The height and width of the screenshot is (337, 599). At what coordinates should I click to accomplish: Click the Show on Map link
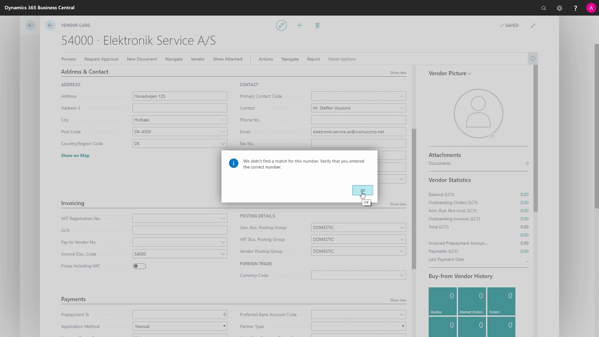(75, 155)
